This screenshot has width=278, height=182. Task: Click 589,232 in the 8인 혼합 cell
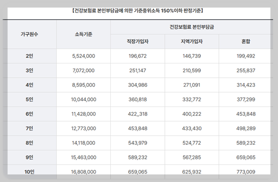coord(246,143)
